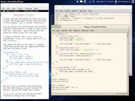Click the volume speaker icon in top panel

tap(93, 2)
